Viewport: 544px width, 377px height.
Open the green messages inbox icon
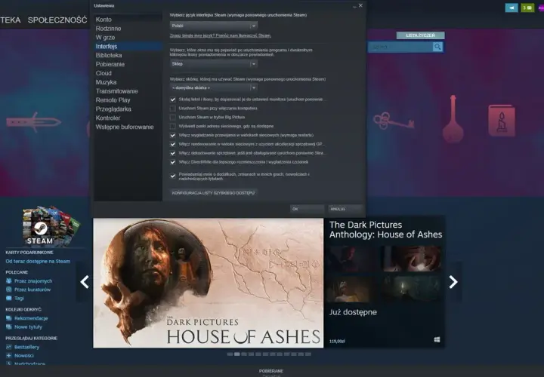pyautogui.click(x=527, y=8)
